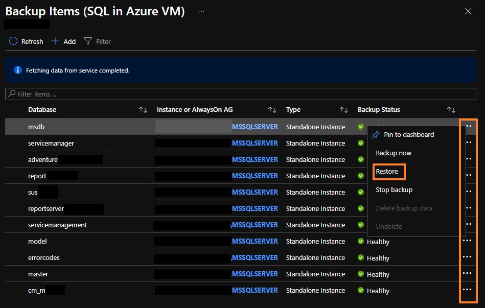Sort by the Backup Status column arrows

click(x=451, y=109)
